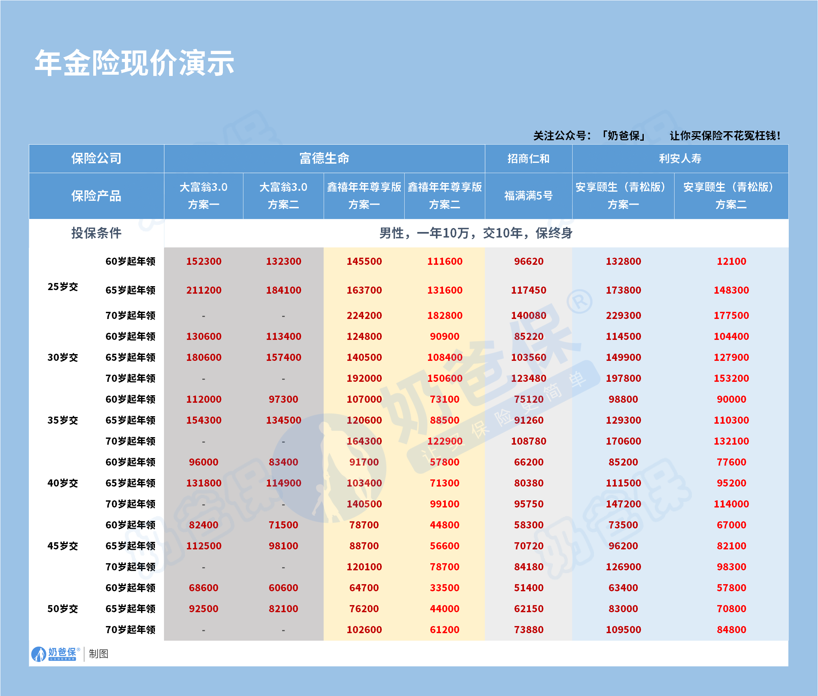
Task: Click the 制图 label beside the logo
Action: pos(98,654)
